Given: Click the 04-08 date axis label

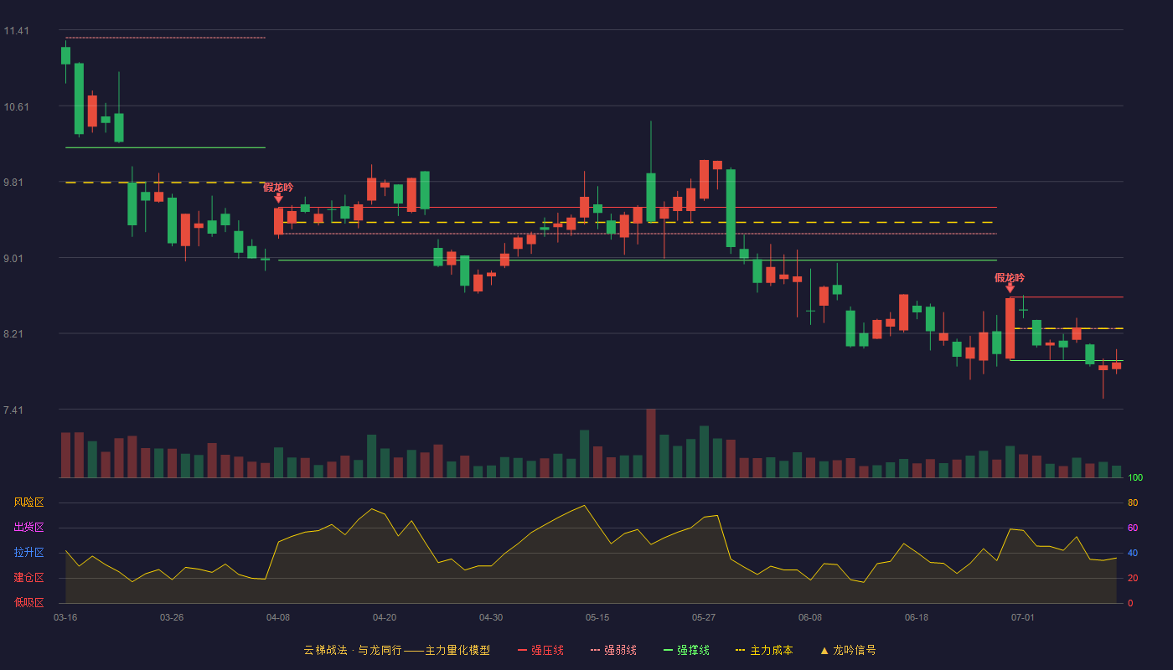Looking at the screenshot, I should coord(278,617).
